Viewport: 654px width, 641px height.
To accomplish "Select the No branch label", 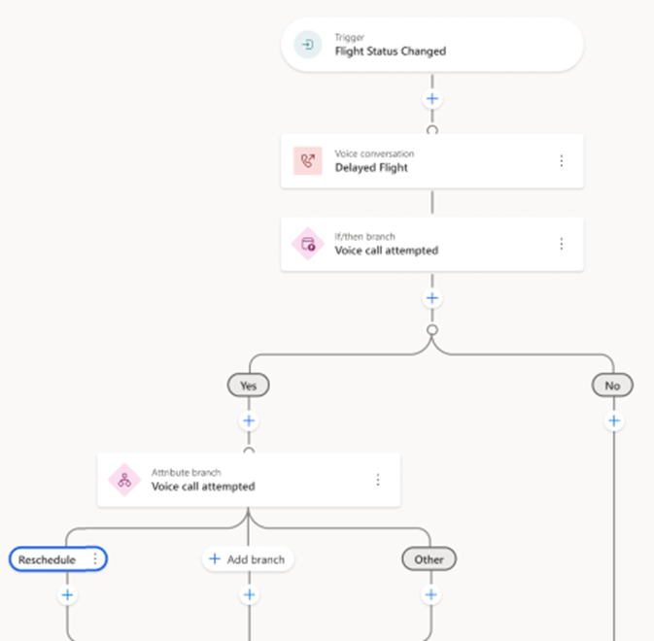I will click(x=612, y=386).
